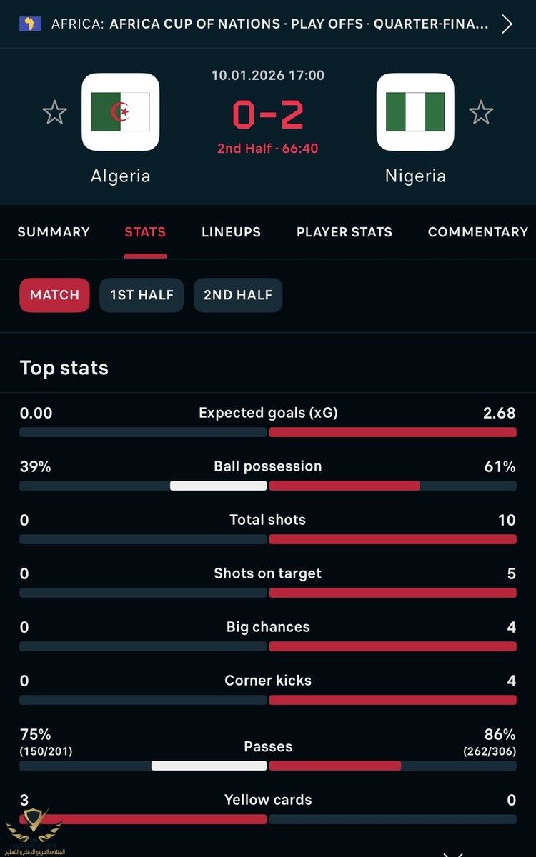Image resolution: width=536 pixels, height=857 pixels.
Task: Go to the Player Stats tab
Action: point(344,232)
